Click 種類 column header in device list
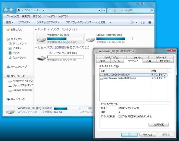The image size is (179, 141). click(159, 71)
